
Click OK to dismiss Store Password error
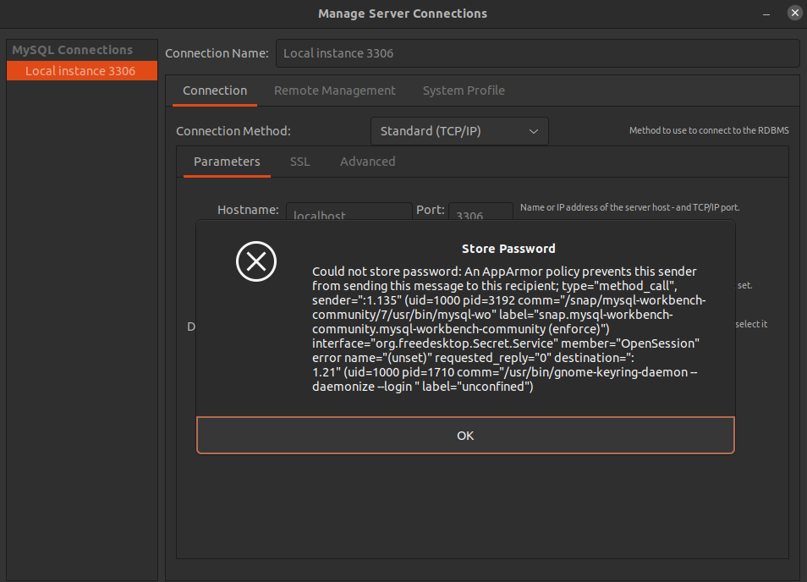pyautogui.click(x=464, y=435)
